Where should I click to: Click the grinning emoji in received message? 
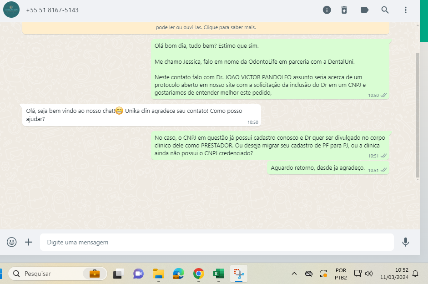coord(119,111)
